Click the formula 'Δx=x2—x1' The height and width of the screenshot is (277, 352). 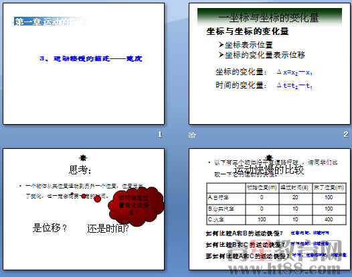click(294, 72)
